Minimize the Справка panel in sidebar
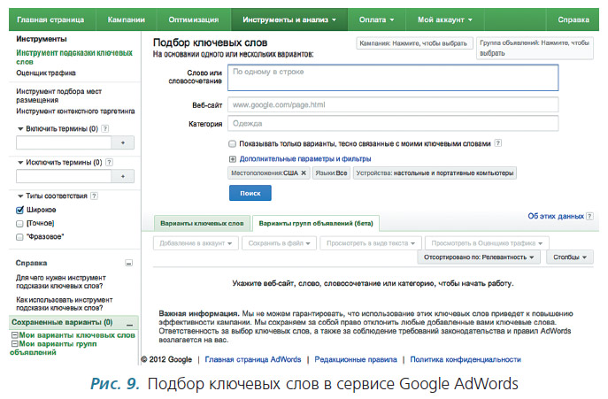The width and height of the screenshot is (608, 399). pos(128,264)
